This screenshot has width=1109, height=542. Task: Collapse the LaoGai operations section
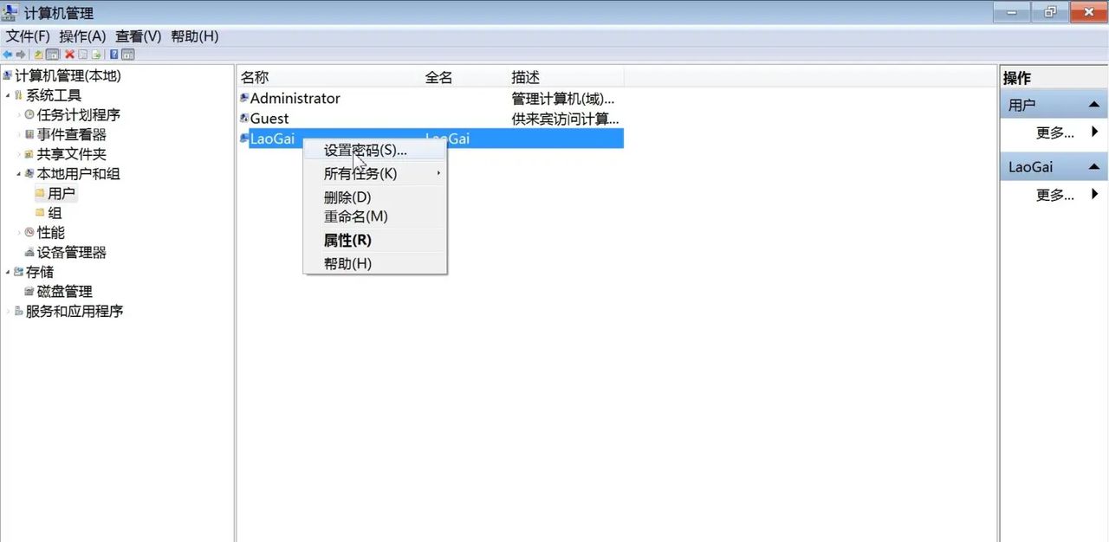[1093, 166]
